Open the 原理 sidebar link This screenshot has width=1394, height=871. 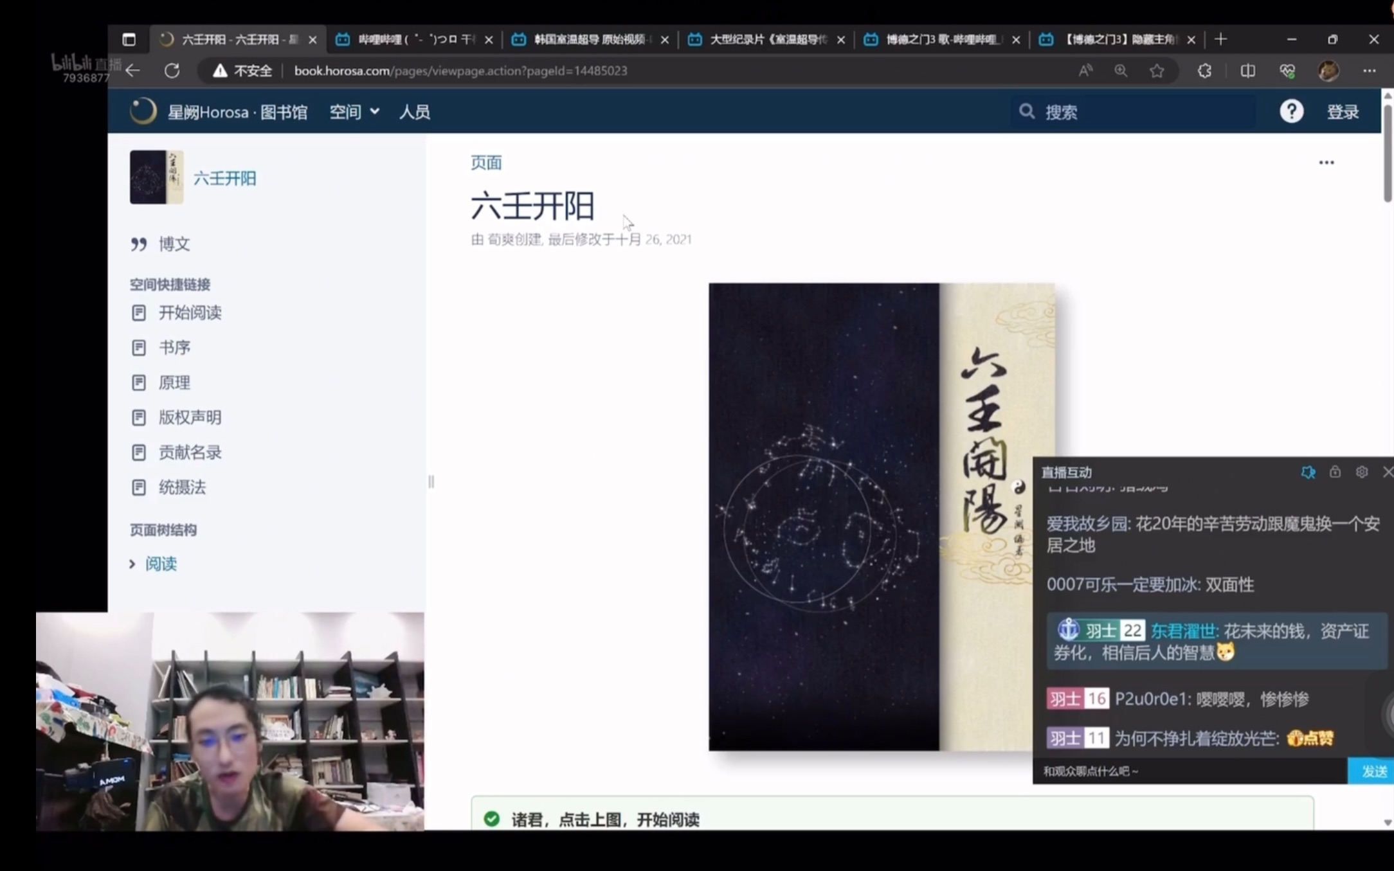(174, 382)
